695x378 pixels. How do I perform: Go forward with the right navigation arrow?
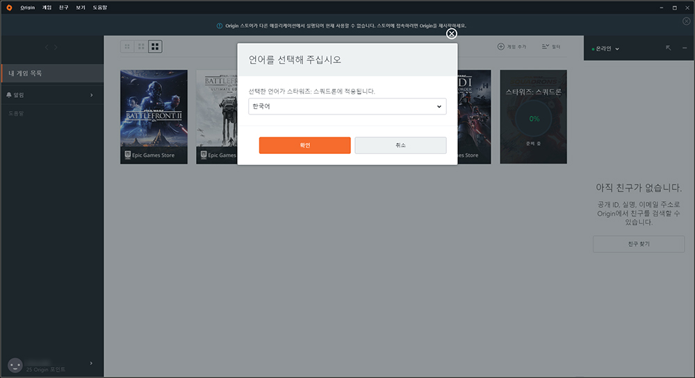pos(56,47)
